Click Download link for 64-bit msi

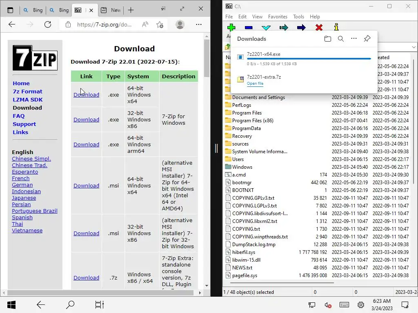click(87, 186)
